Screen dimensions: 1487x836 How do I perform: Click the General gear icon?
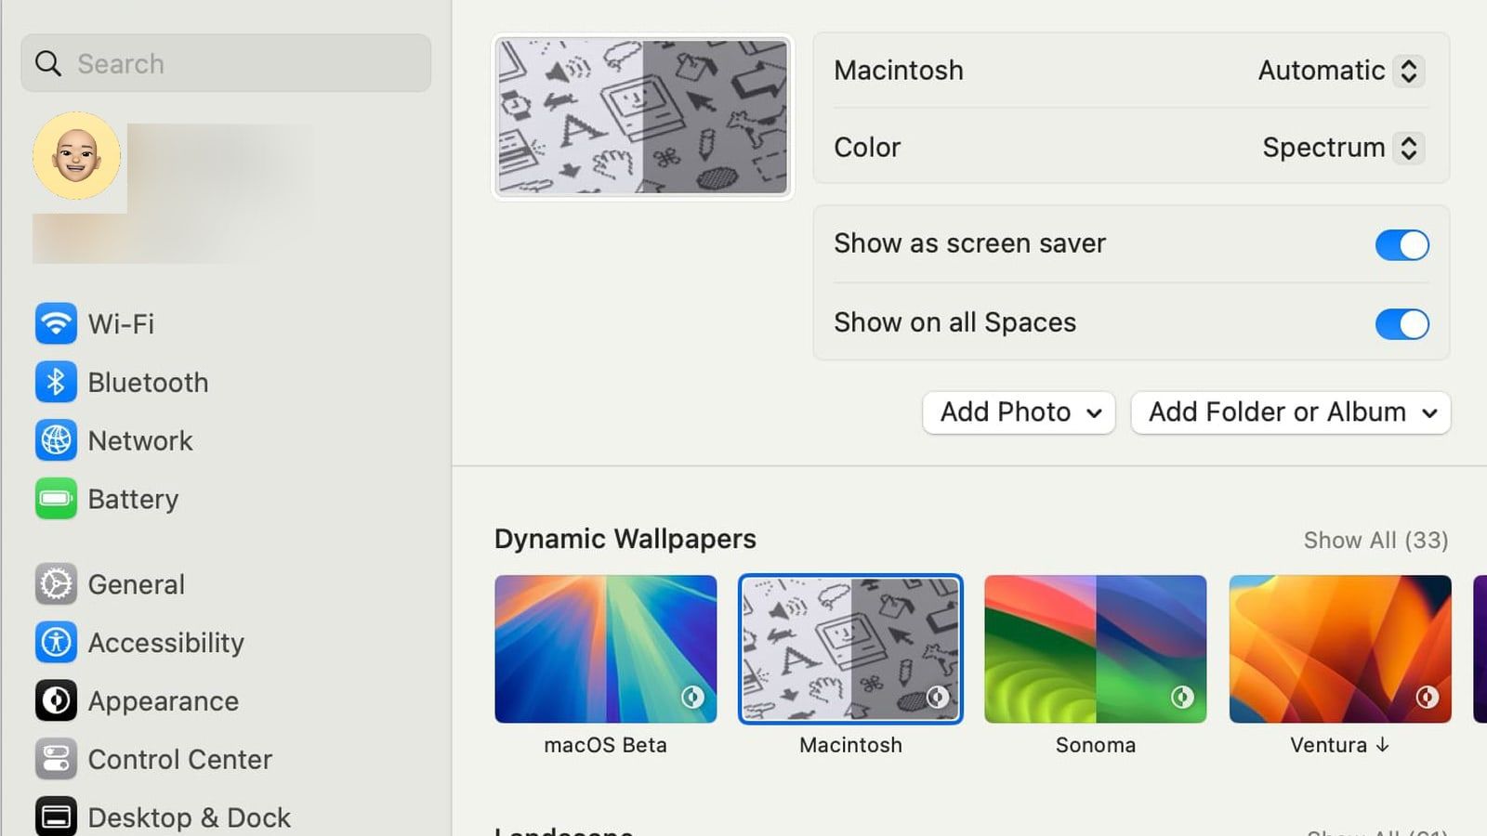pos(56,584)
